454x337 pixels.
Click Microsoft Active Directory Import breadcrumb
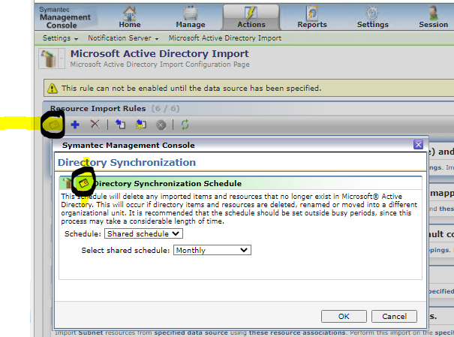click(225, 38)
